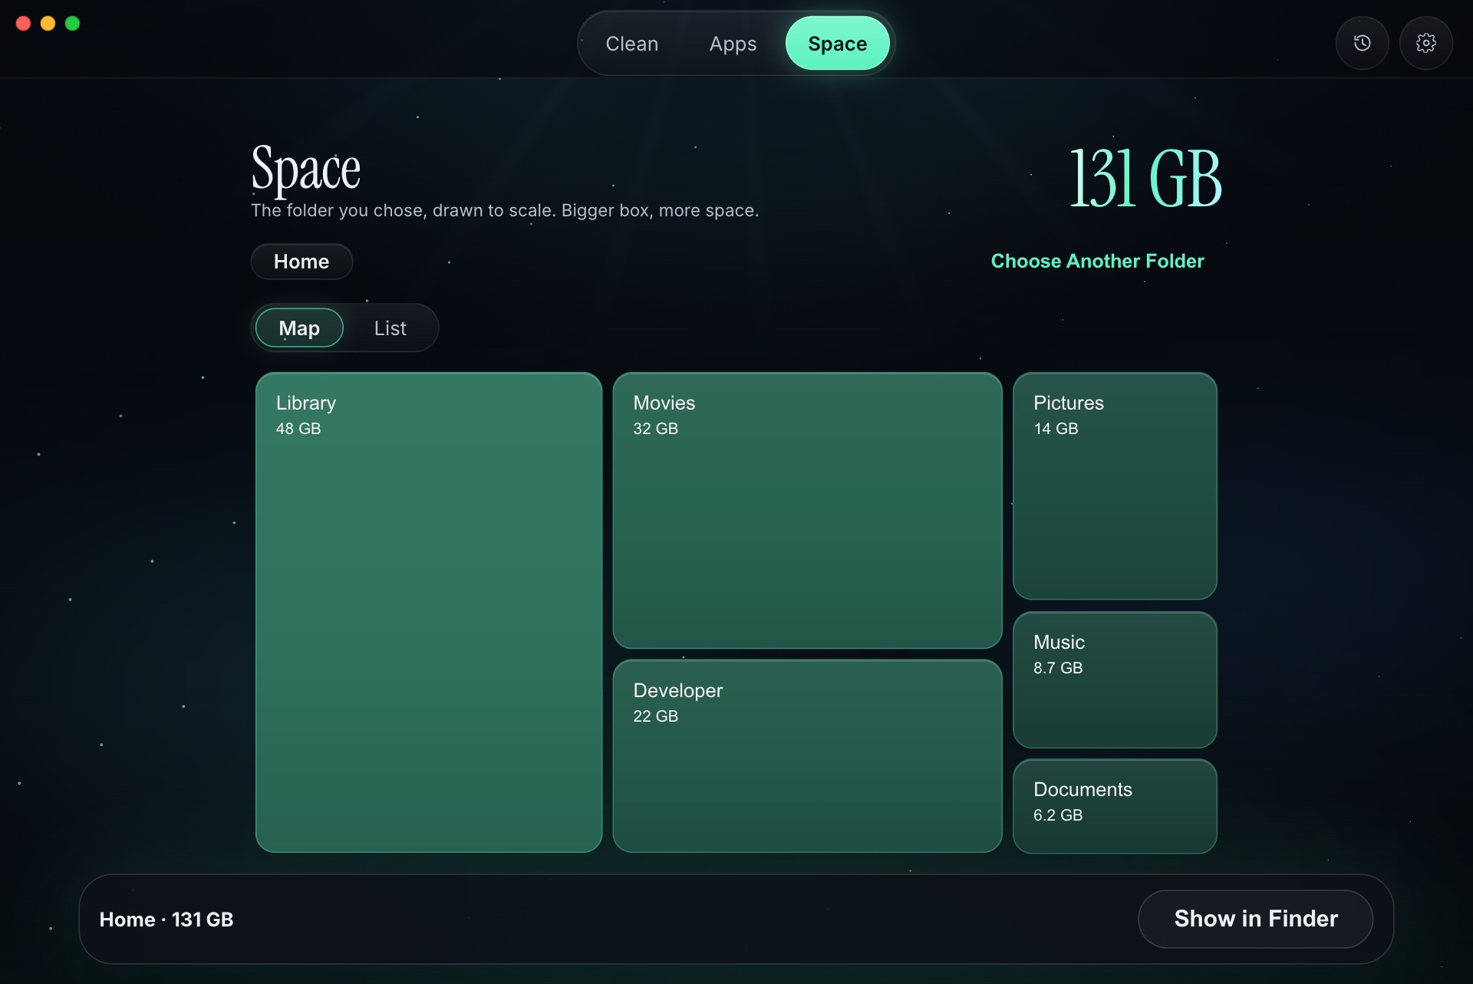Click the Home breadcrumb chip
1473x984 pixels.
coord(302,262)
